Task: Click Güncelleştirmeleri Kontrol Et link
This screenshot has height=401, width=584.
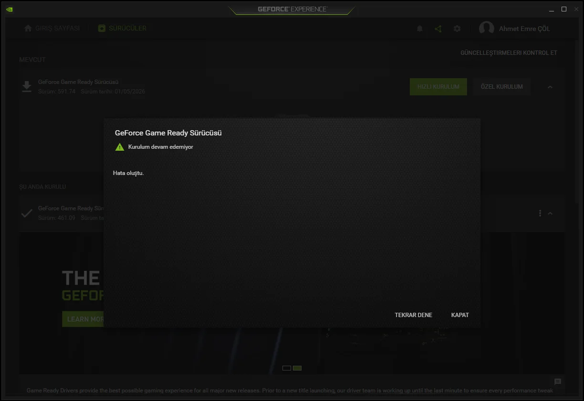Action: (x=509, y=53)
